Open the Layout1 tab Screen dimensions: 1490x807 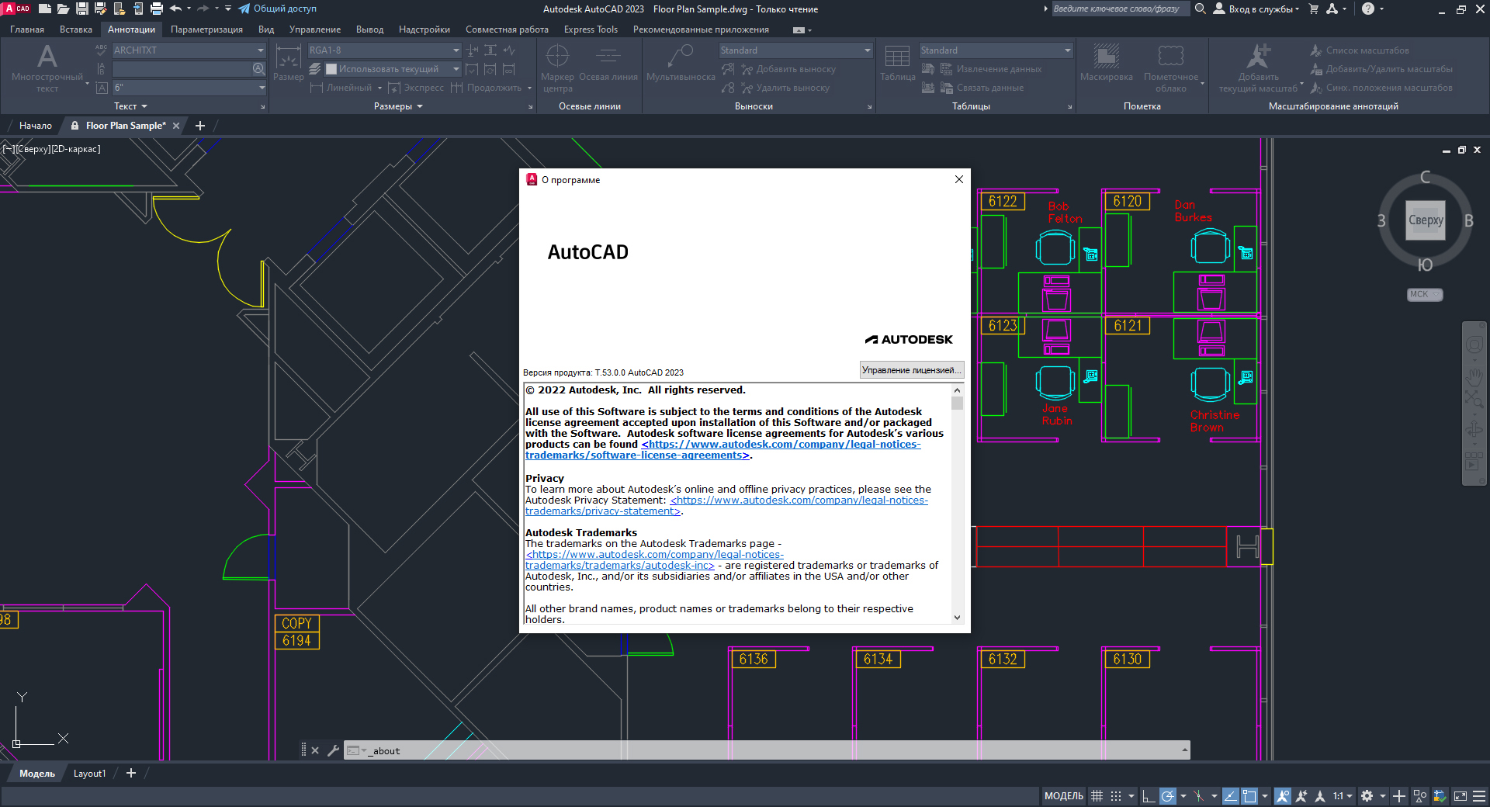(x=89, y=774)
